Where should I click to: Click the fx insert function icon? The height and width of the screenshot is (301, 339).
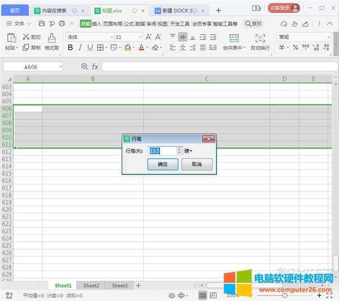pyautogui.click(x=95, y=67)
